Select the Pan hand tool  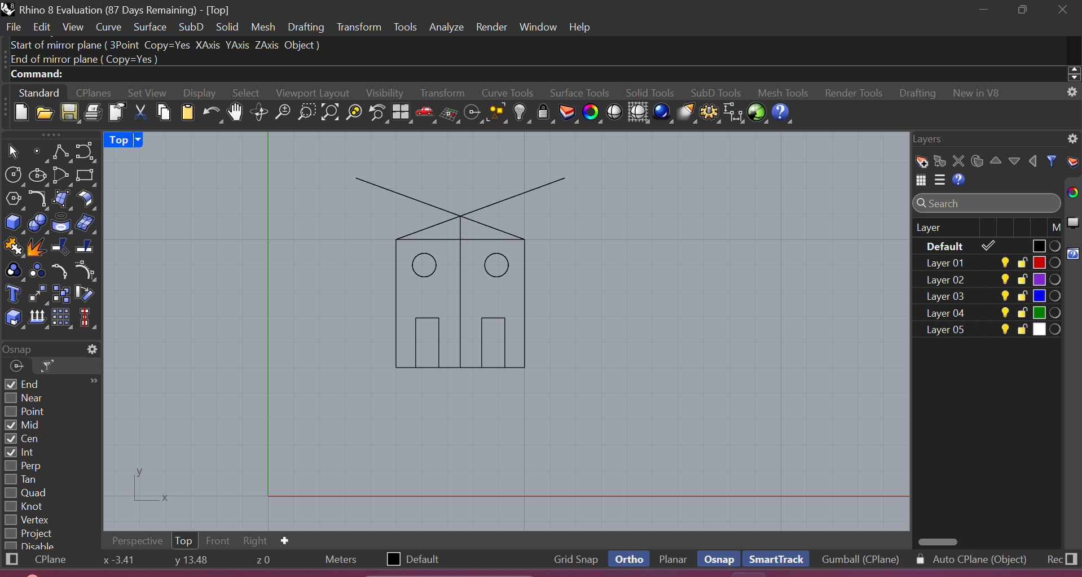(235, 113)
